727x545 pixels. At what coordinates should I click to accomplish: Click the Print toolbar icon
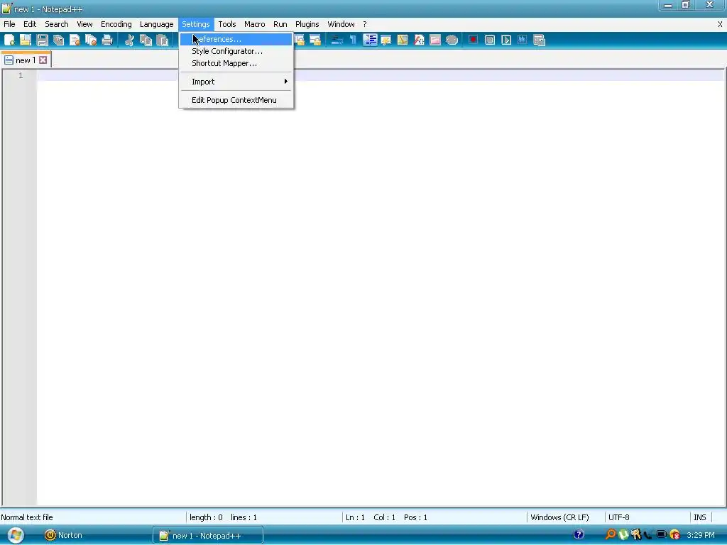tap(107, 40)
